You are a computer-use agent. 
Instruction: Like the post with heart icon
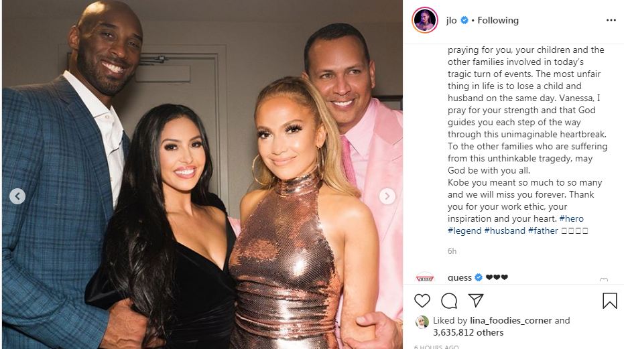tap(422, 301)
